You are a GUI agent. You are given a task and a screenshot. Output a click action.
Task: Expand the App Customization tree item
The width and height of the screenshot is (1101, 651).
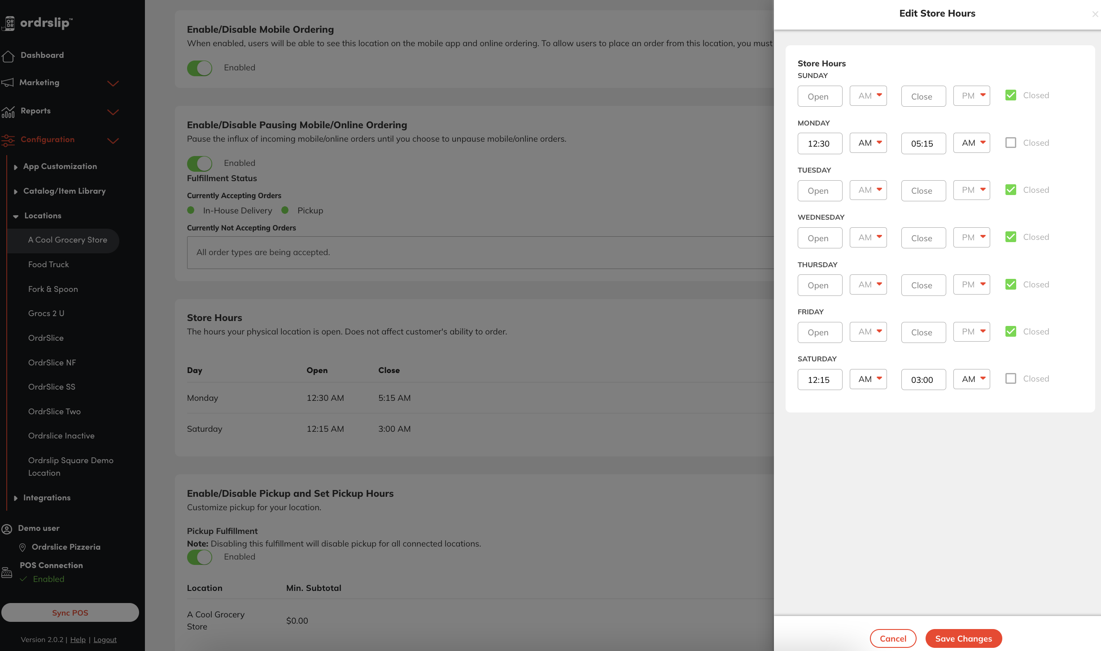(x=60, y=166)
